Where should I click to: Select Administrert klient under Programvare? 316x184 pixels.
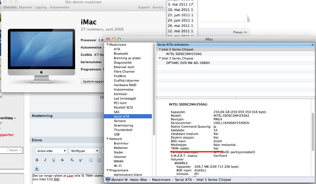[128, 174]
